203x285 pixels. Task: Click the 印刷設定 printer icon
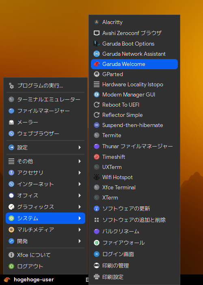97,277
